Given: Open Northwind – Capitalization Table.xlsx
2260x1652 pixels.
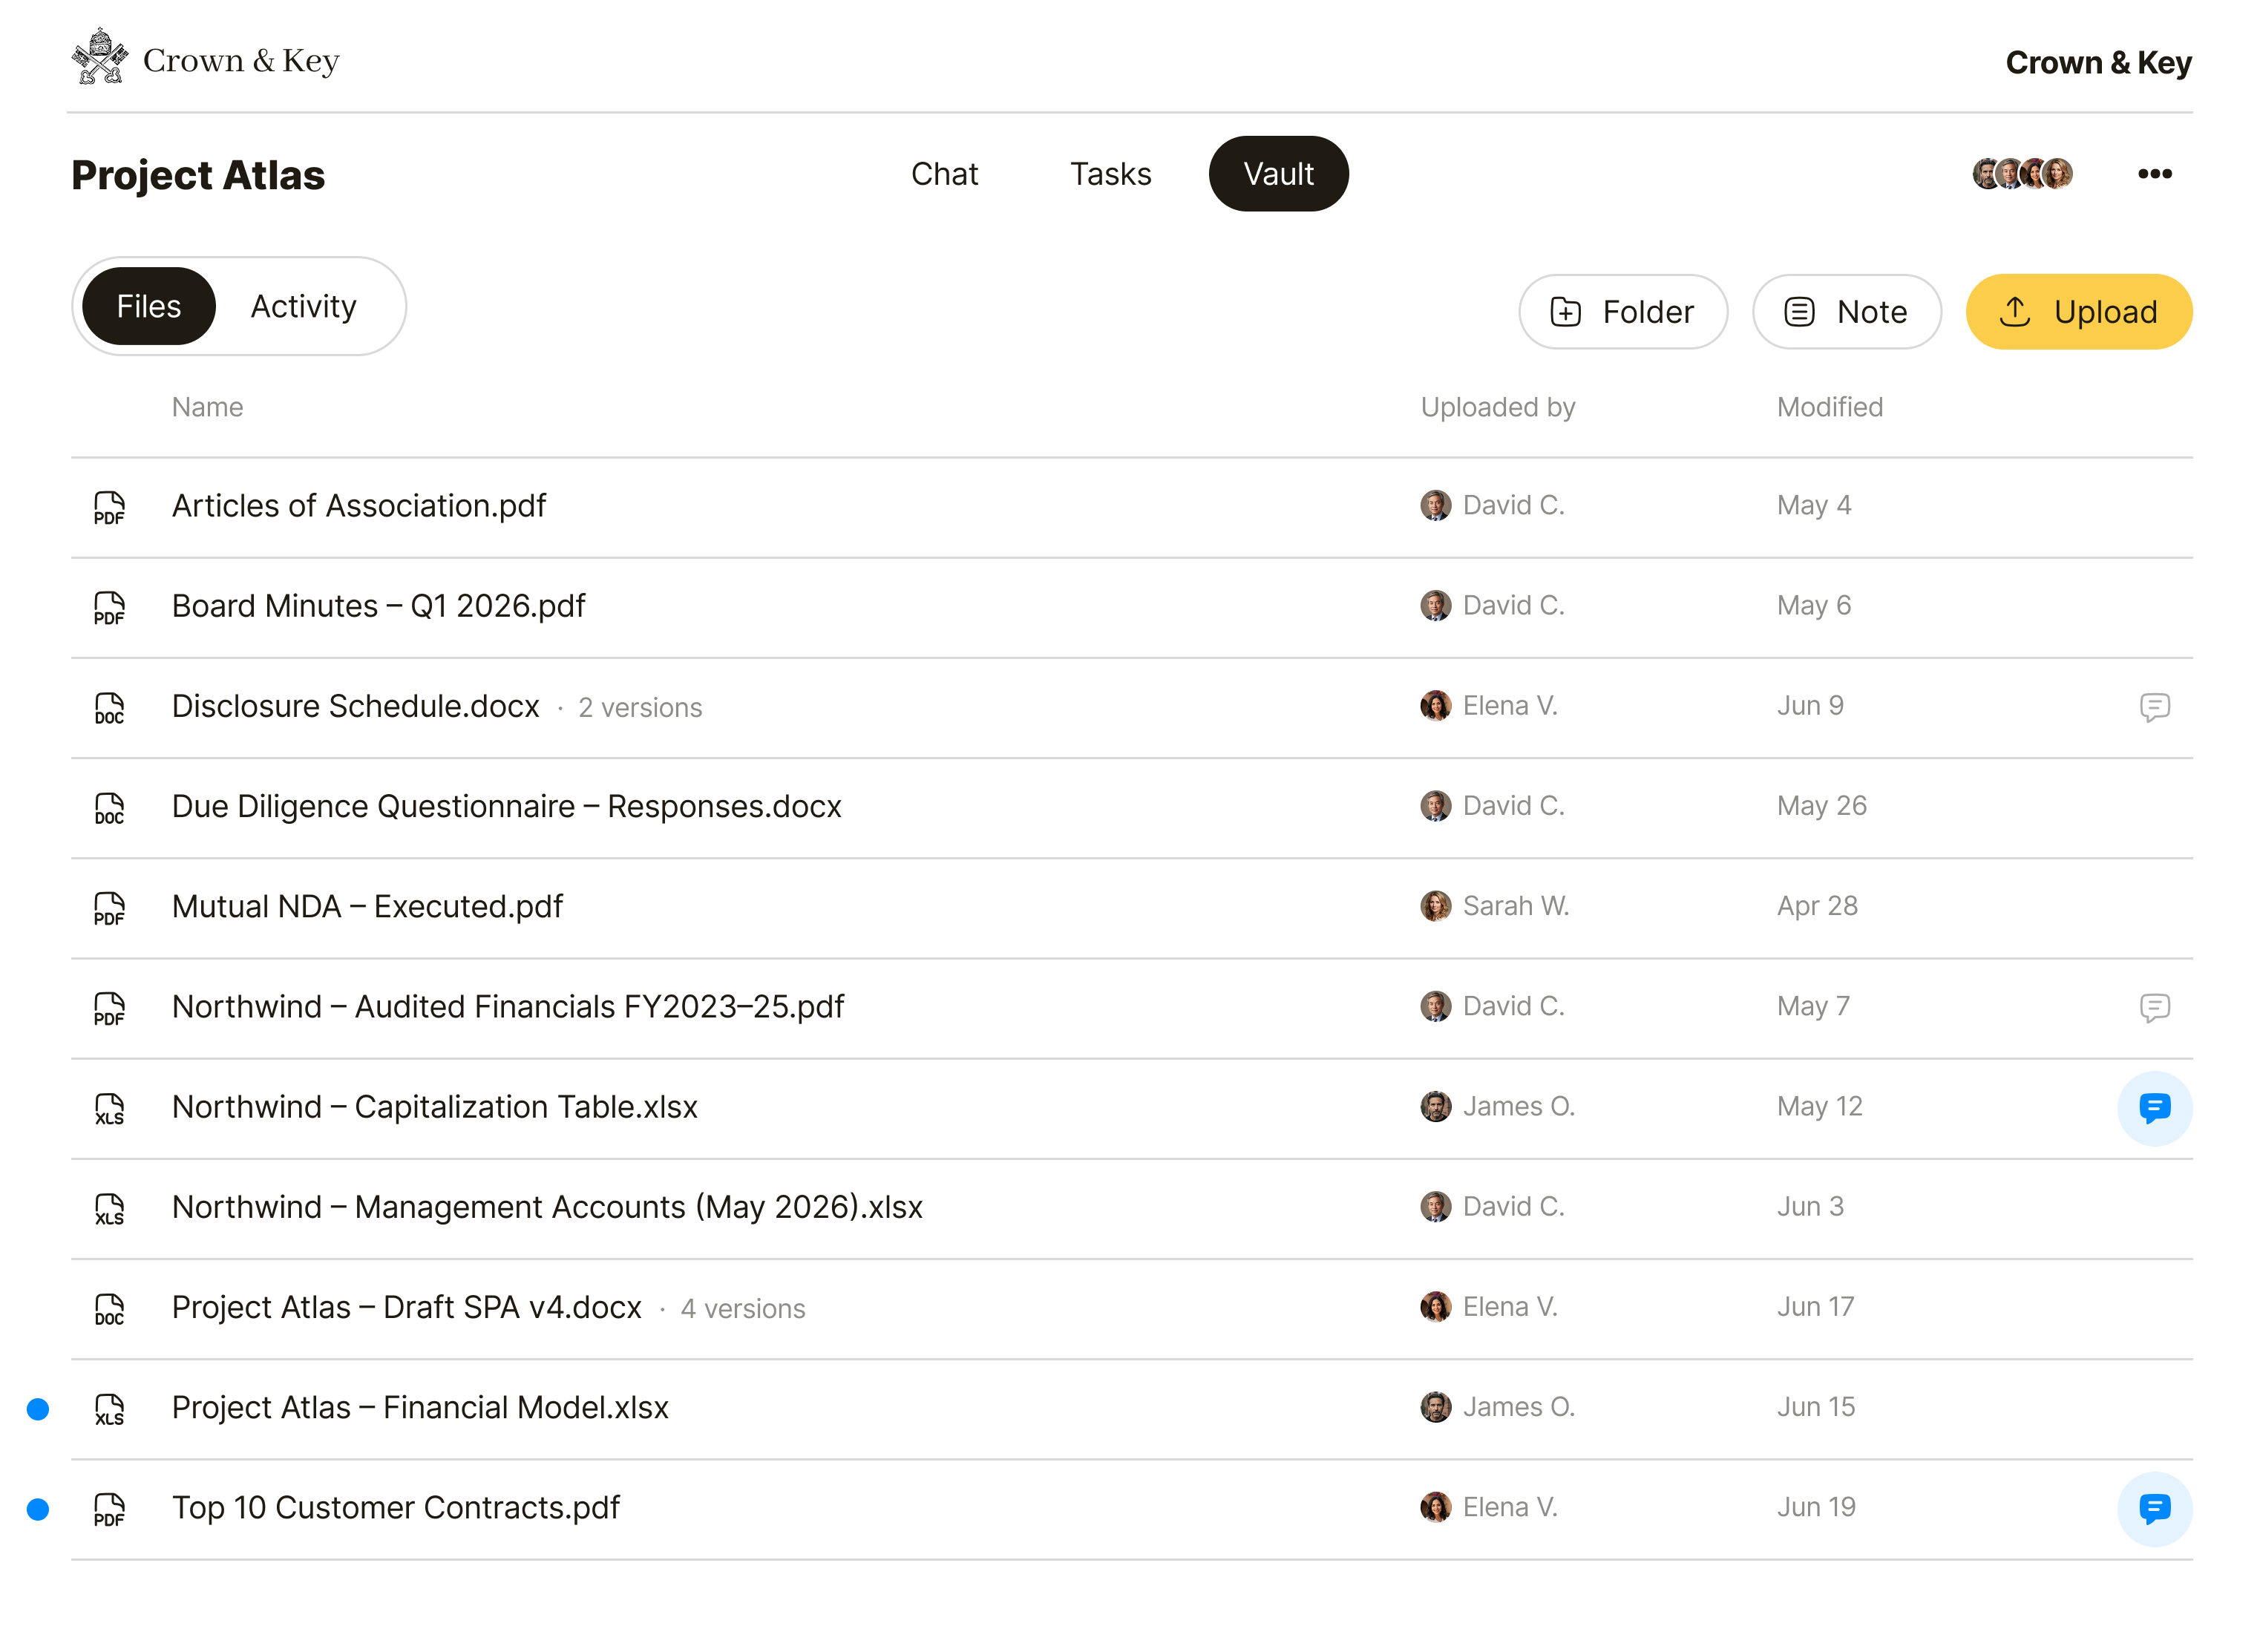Looking at the screenshot, I should 434,1107.
